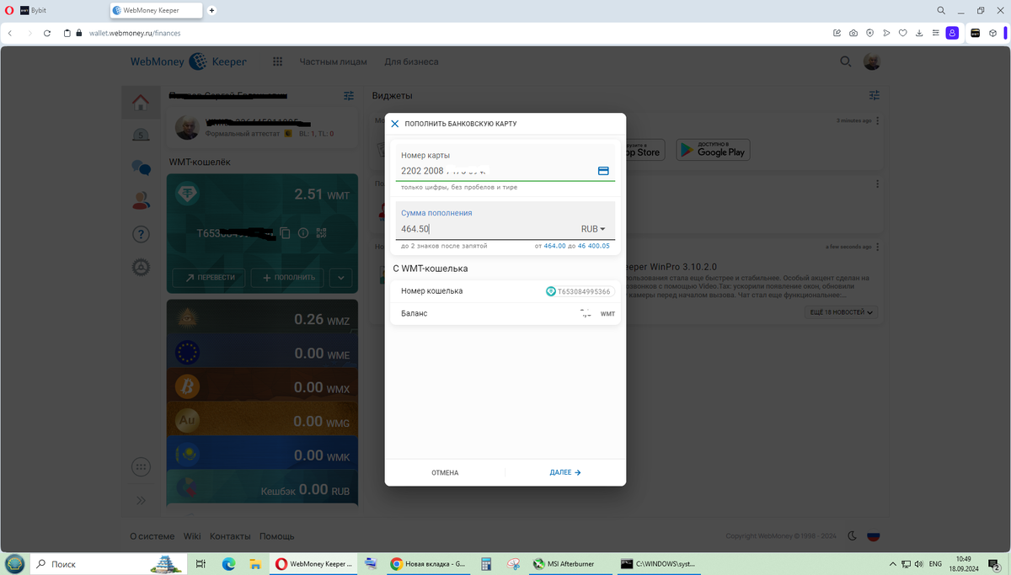Open MSI Afterburner from taskbar
The width and height of the screenshot is (1011, 575).
569,564
